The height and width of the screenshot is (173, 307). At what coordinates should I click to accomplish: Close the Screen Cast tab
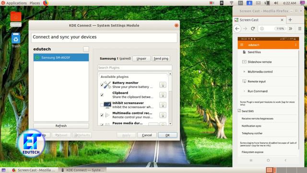[282, 20]
